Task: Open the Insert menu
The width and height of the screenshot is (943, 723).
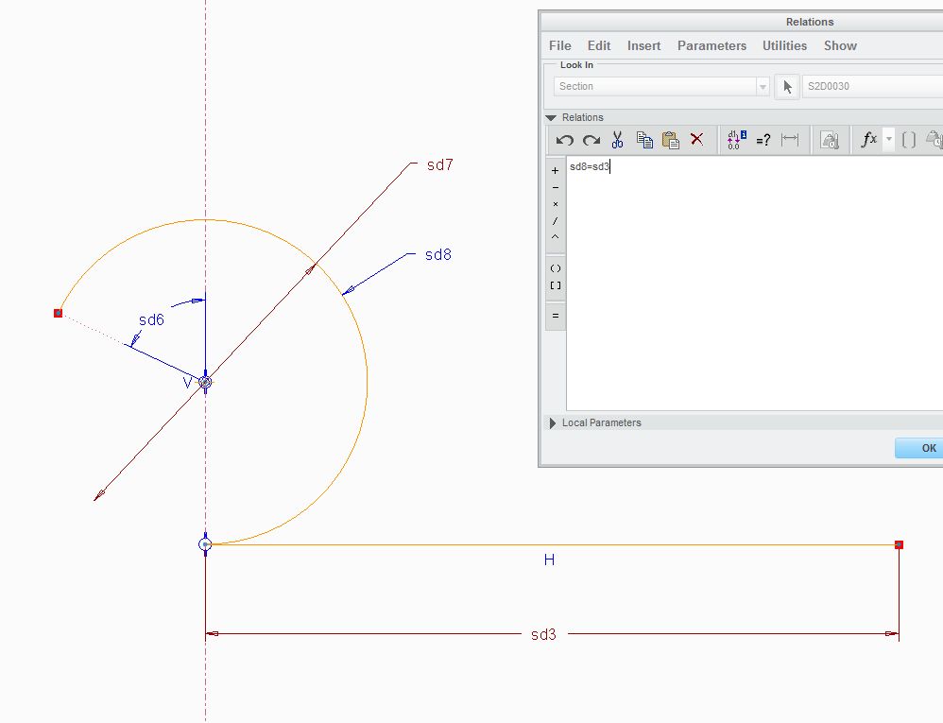Action: pyautogui.click(x=643, y=45)
